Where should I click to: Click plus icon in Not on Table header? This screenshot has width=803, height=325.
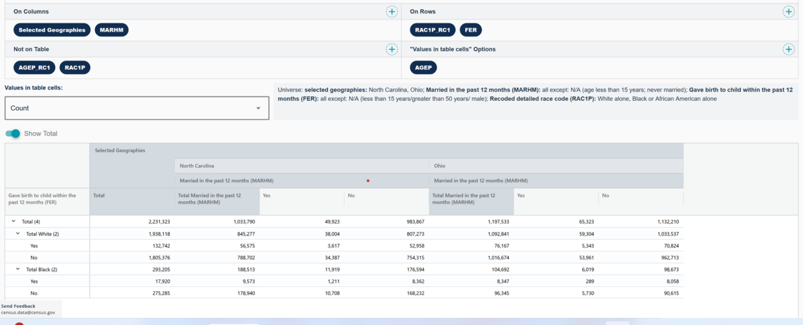pyautogui.click(x=392, y=49)
